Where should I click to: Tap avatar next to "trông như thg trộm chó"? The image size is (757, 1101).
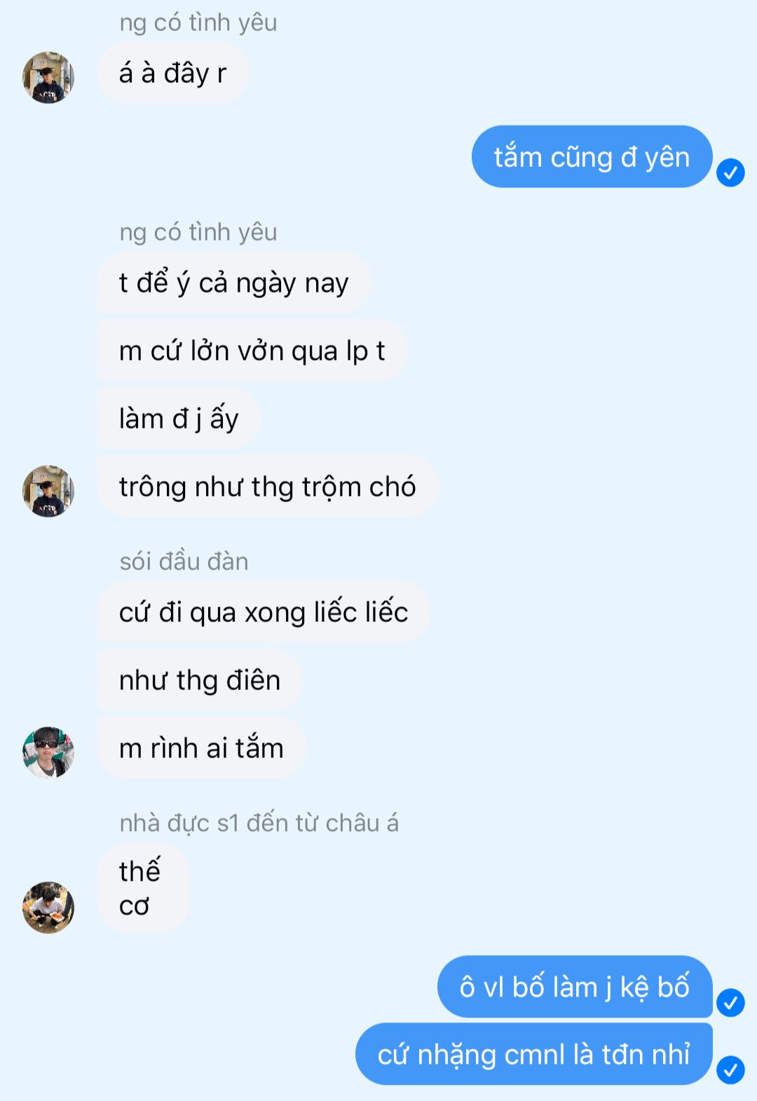48,491
